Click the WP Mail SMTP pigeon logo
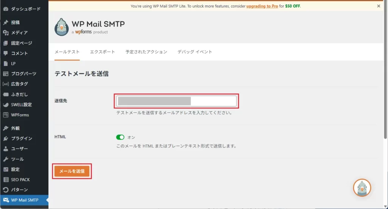The image size is (388, 209). pos(61,27)
